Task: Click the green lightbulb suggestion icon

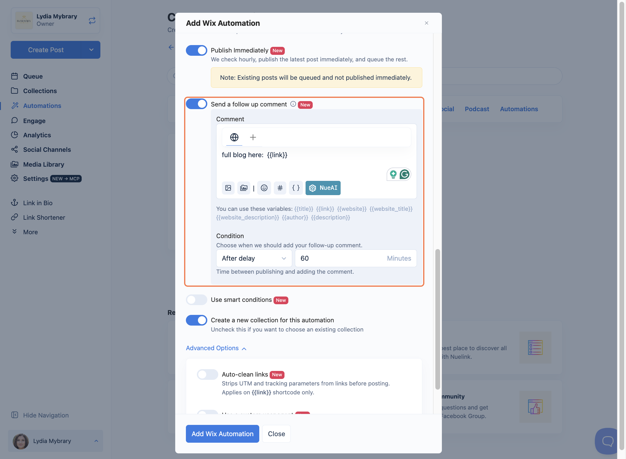Action: [x=393, y=174]
